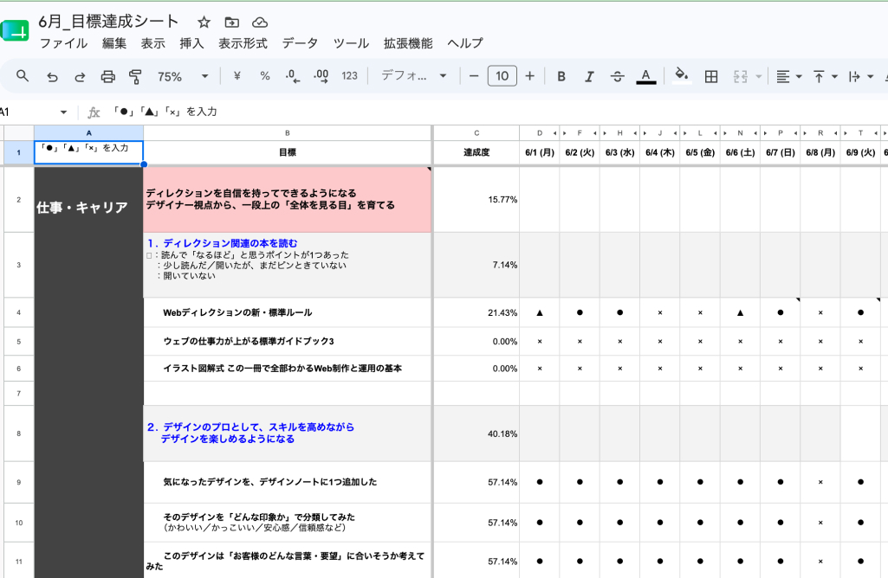Click the undo arrow icon
The width and height of the screenshot is (888, 578).
pos(52,76)
